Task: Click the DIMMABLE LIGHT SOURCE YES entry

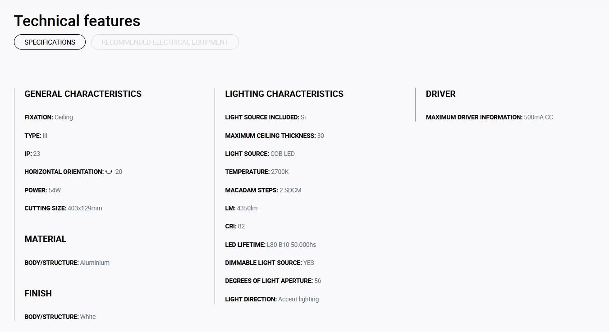Action: click(x=270, y=263)
